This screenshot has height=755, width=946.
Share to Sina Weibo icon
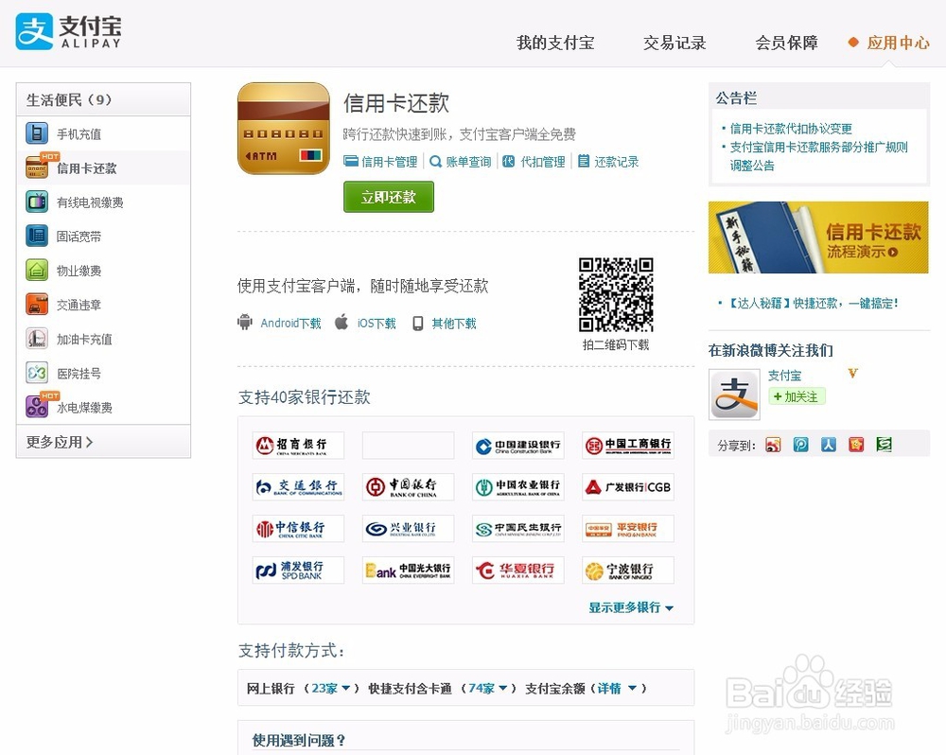click(773, 445)
